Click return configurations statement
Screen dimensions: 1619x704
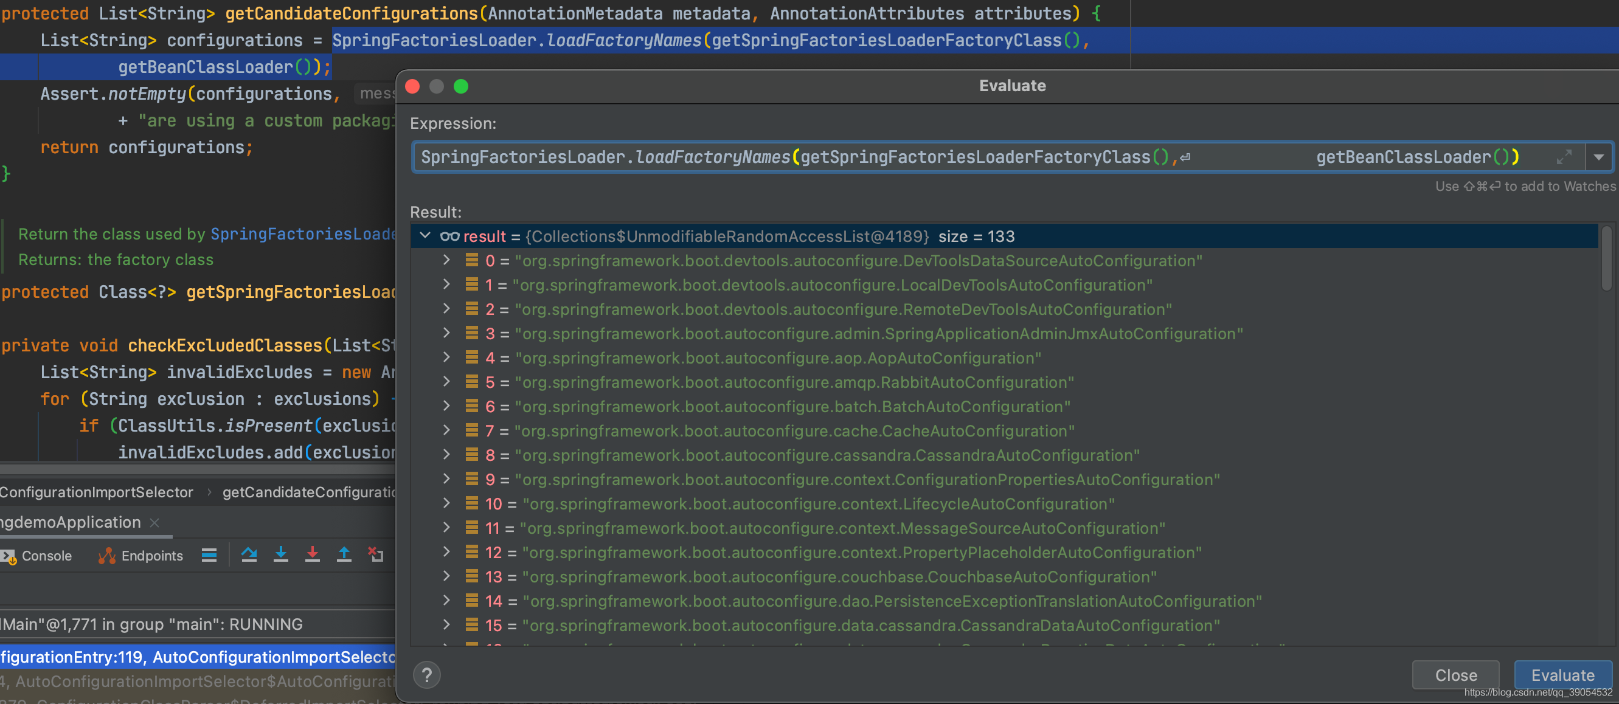(147, 148)
